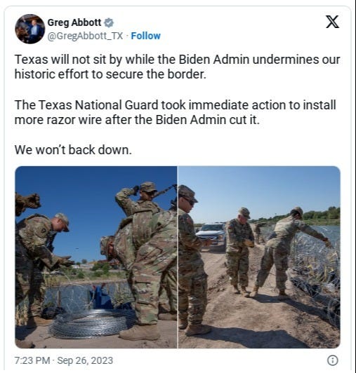Click the @GregAbbott_TX handle
The image size is (356, 373).
(x=85, y=36)
